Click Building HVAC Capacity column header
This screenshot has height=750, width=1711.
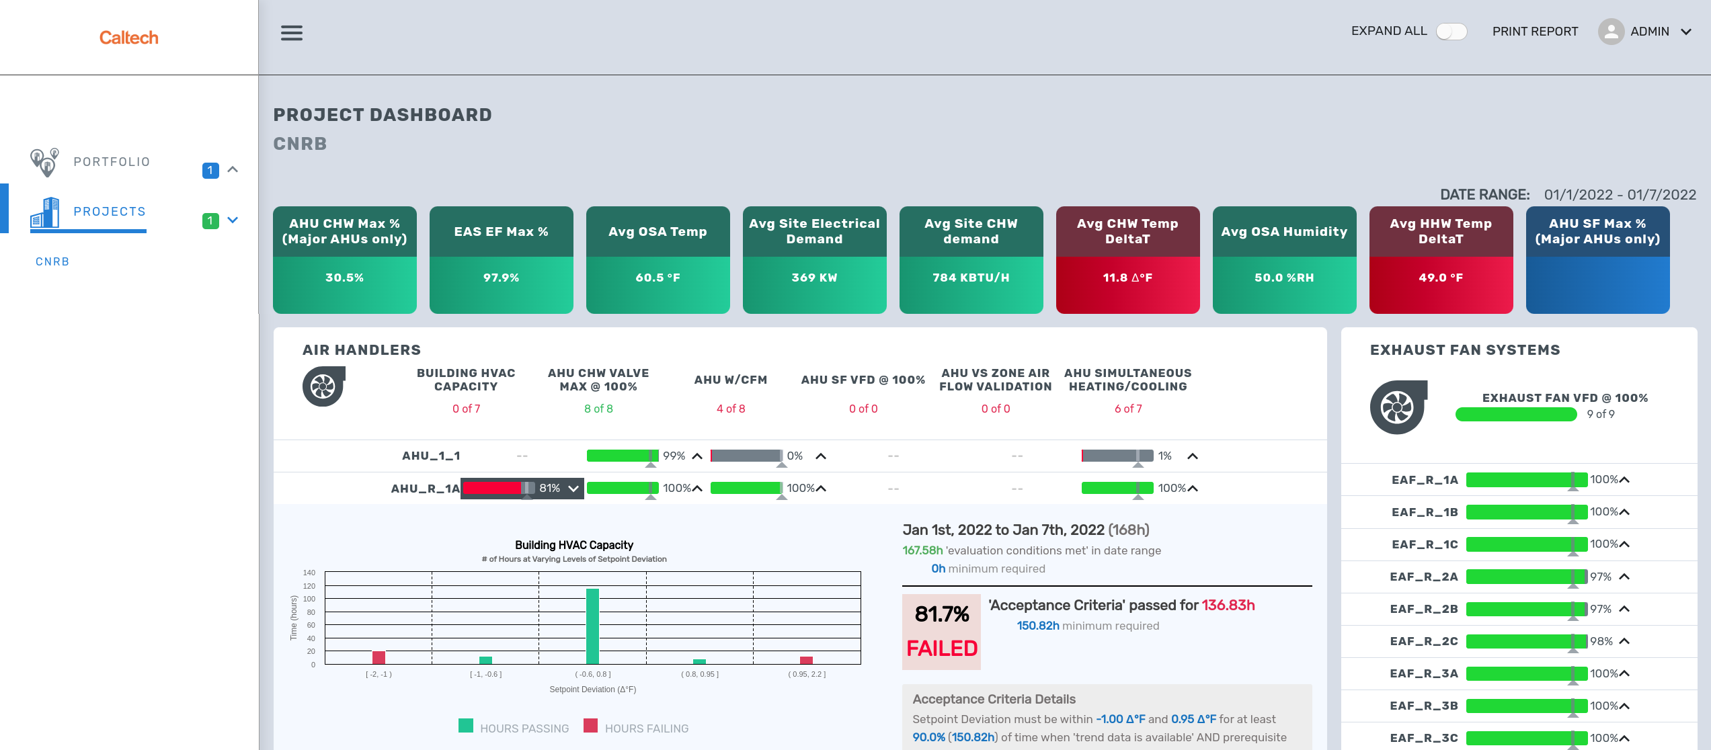466,380
